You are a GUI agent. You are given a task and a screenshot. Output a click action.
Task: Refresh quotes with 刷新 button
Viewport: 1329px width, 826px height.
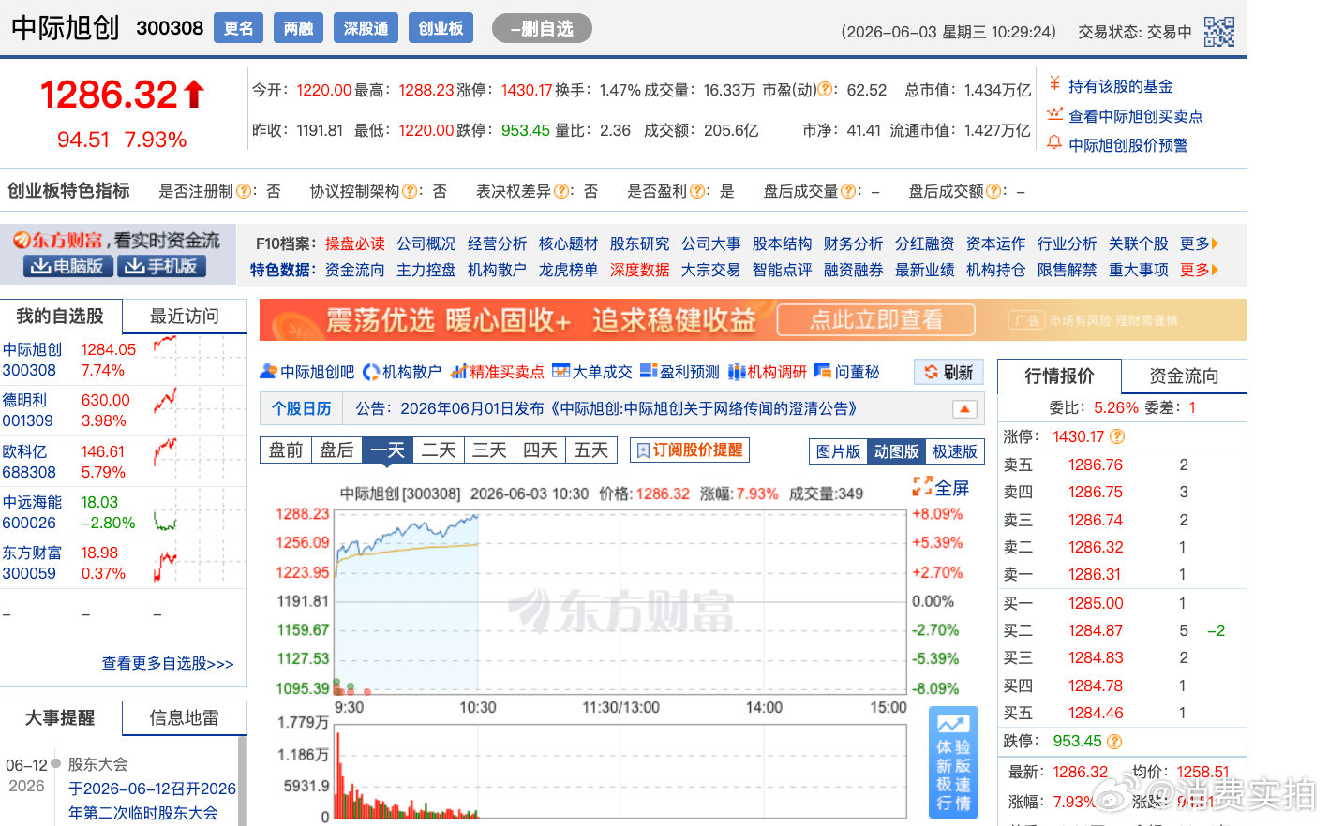[948, 372]
